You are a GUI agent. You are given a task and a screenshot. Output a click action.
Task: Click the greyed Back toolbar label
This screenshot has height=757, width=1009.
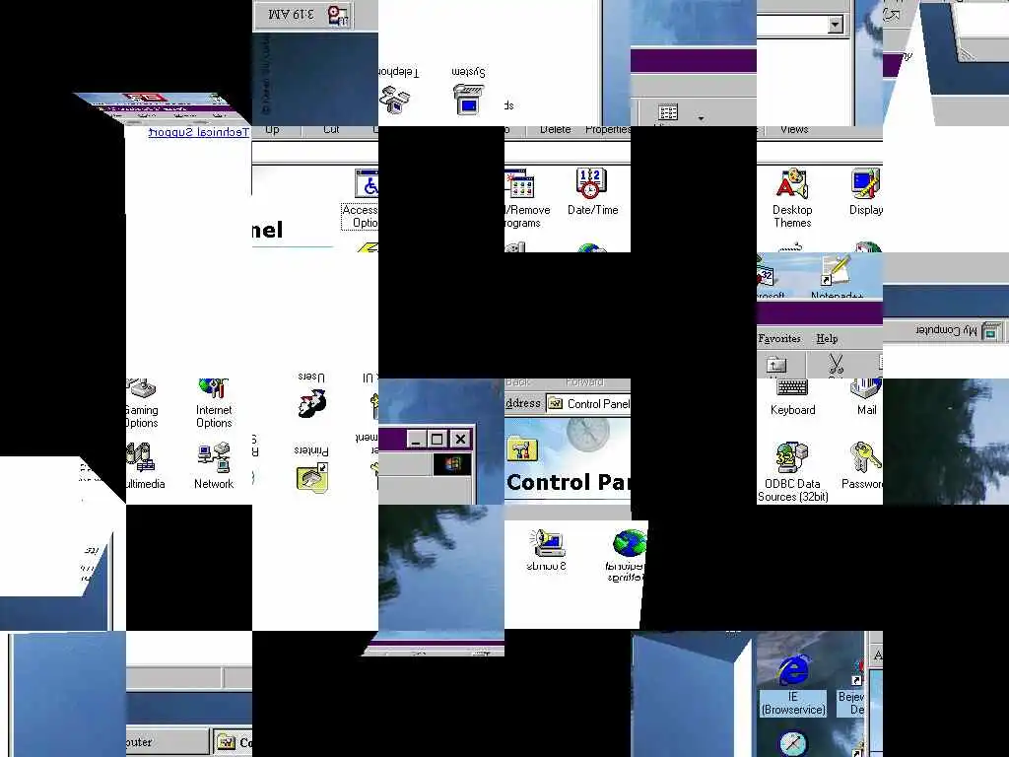(x=518, y=382)
